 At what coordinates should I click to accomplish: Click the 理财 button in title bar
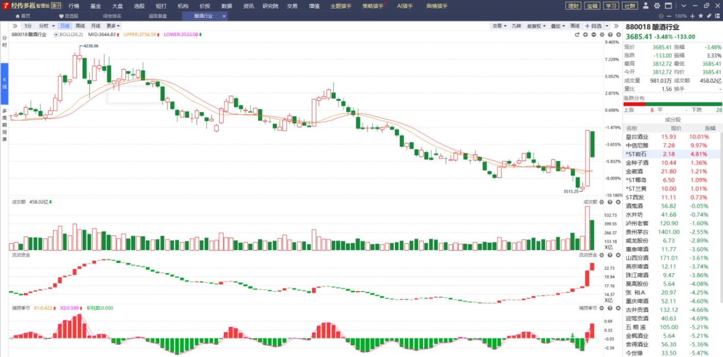pyautogui.click(x=573, y=6)
